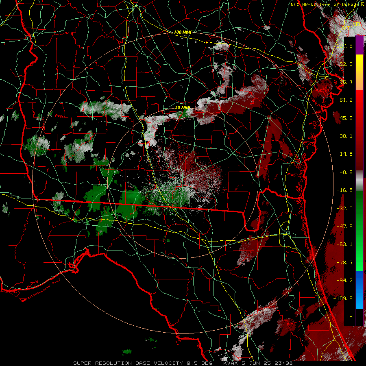This screenshot has width=366, height=366.
Task: Select the 107.8 legend value
Action: tap(344, 46)
